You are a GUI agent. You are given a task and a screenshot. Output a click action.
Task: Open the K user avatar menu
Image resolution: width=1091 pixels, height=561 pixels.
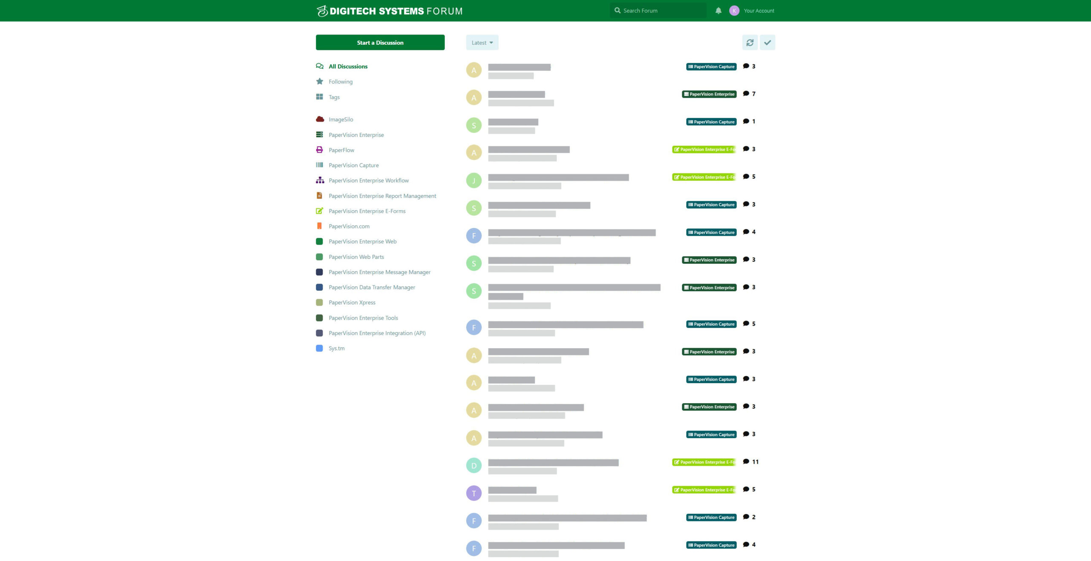[734, 11]
